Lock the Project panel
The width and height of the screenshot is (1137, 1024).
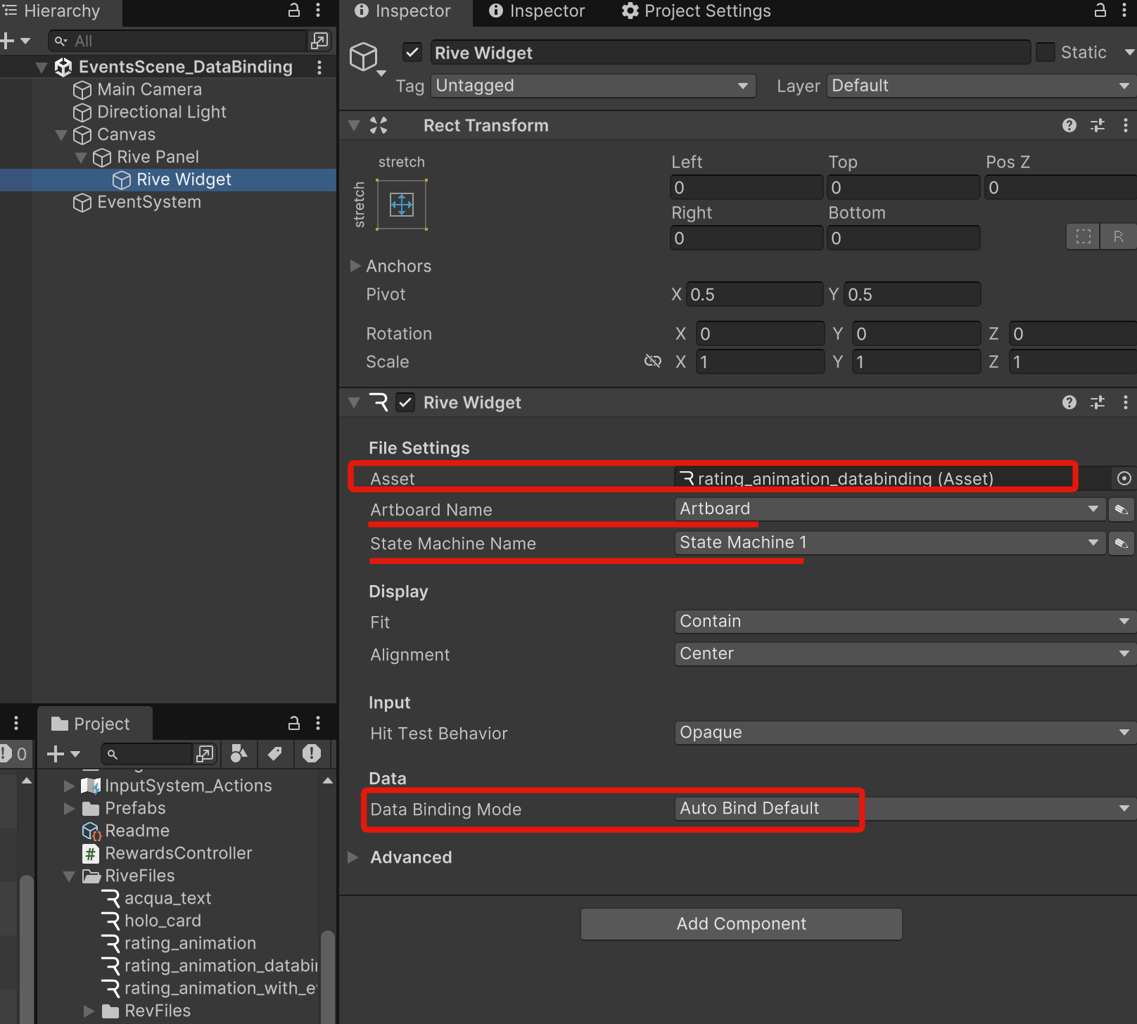click(x=294, y=723)
